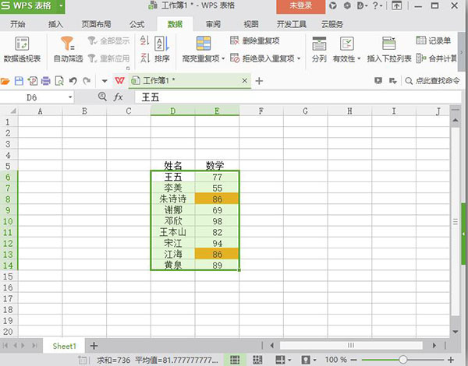
Task: Open the 分列 text to columns tool
Action: point(319,50)
